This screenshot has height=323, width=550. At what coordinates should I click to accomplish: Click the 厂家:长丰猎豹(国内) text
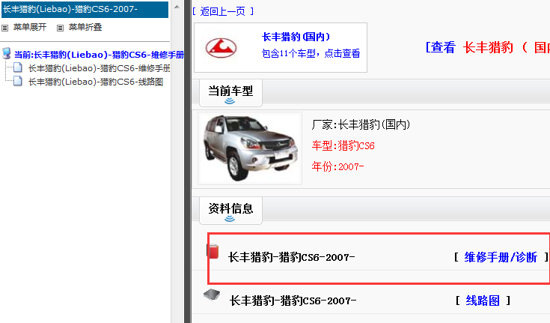click(x=361, y=124)
